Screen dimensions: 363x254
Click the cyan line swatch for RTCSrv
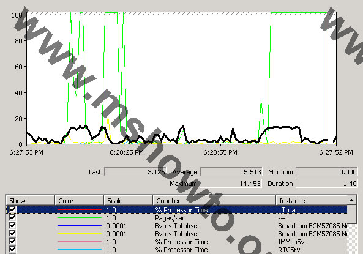[x=80, y=250]
